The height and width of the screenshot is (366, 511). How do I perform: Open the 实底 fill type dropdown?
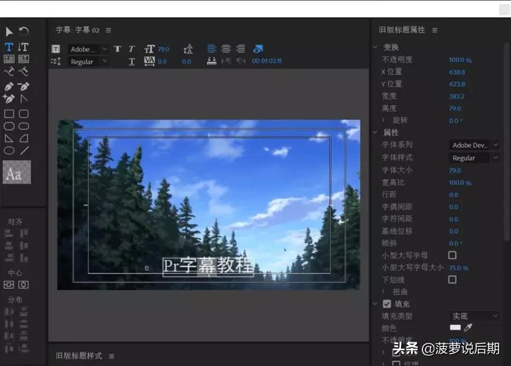[473, 316]
